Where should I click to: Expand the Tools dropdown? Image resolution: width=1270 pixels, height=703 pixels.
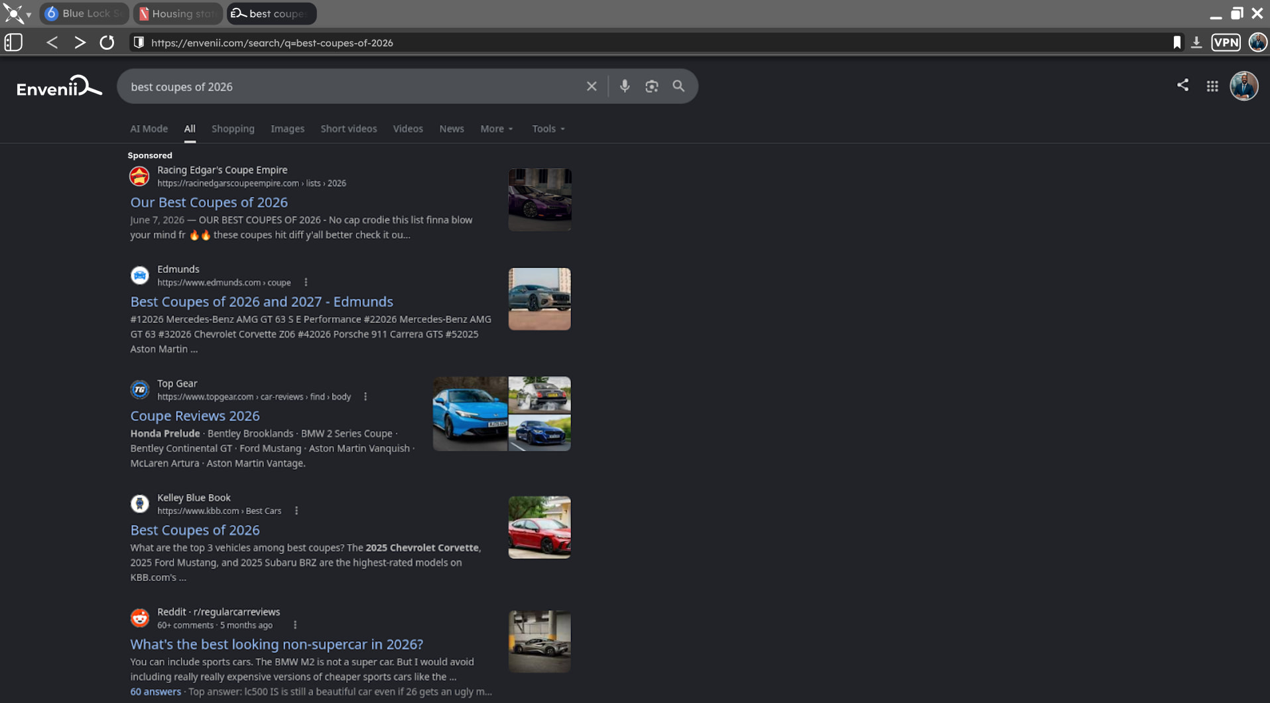pyautogui.click(x=548, y=129)
